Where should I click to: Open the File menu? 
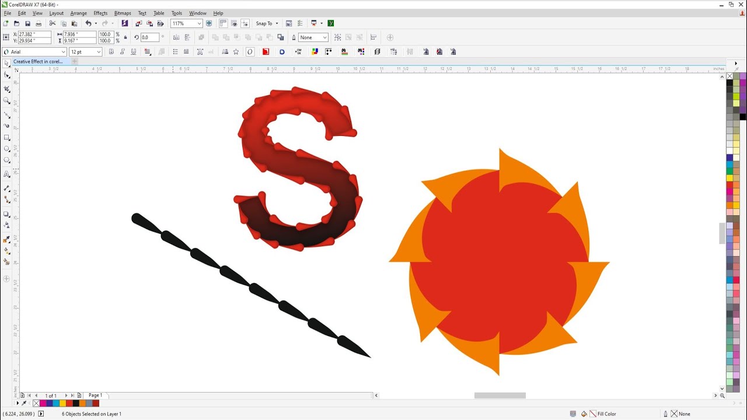click(x=8, y=13)
